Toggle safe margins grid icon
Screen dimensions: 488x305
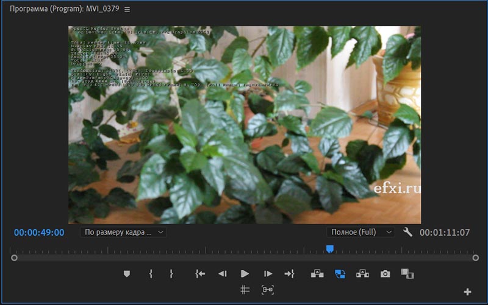pyautogui.click(x=245, y=290)
